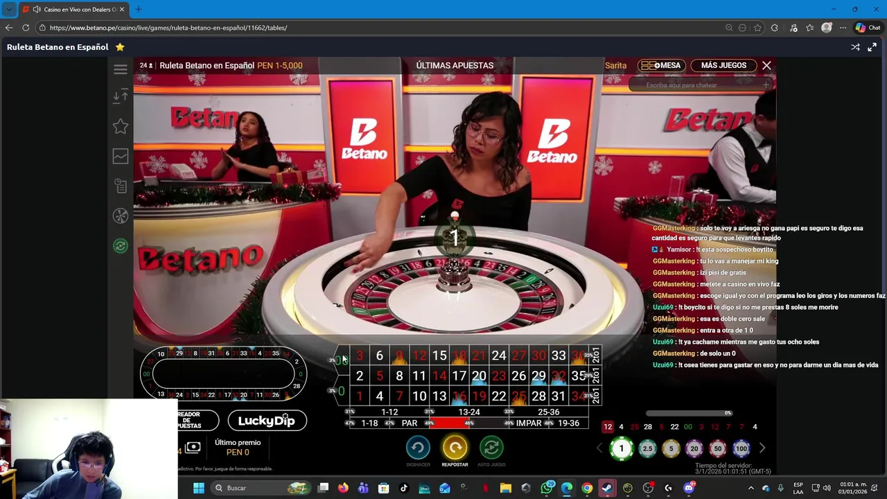Bet on 1-18
Screen dimensions: 887x499
(369, 423)
